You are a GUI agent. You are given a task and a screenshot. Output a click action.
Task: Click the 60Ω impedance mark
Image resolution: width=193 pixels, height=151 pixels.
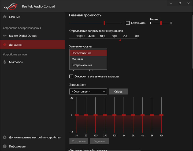(x=114, y=36)
